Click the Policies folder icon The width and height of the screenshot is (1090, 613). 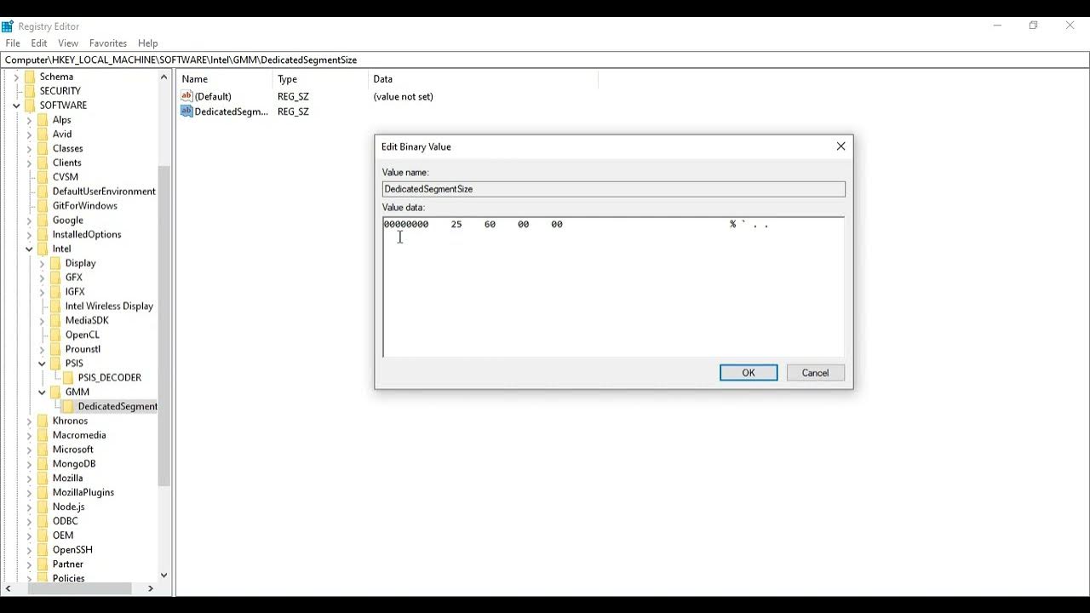43,578
